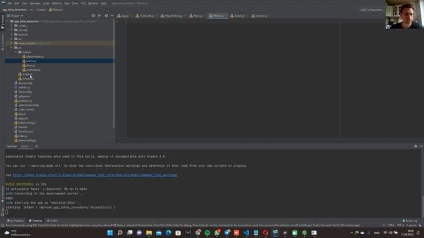This screenshot has width=424, height=238.
Task: Open WhatsApp from the taskbar
Action: 217,233
